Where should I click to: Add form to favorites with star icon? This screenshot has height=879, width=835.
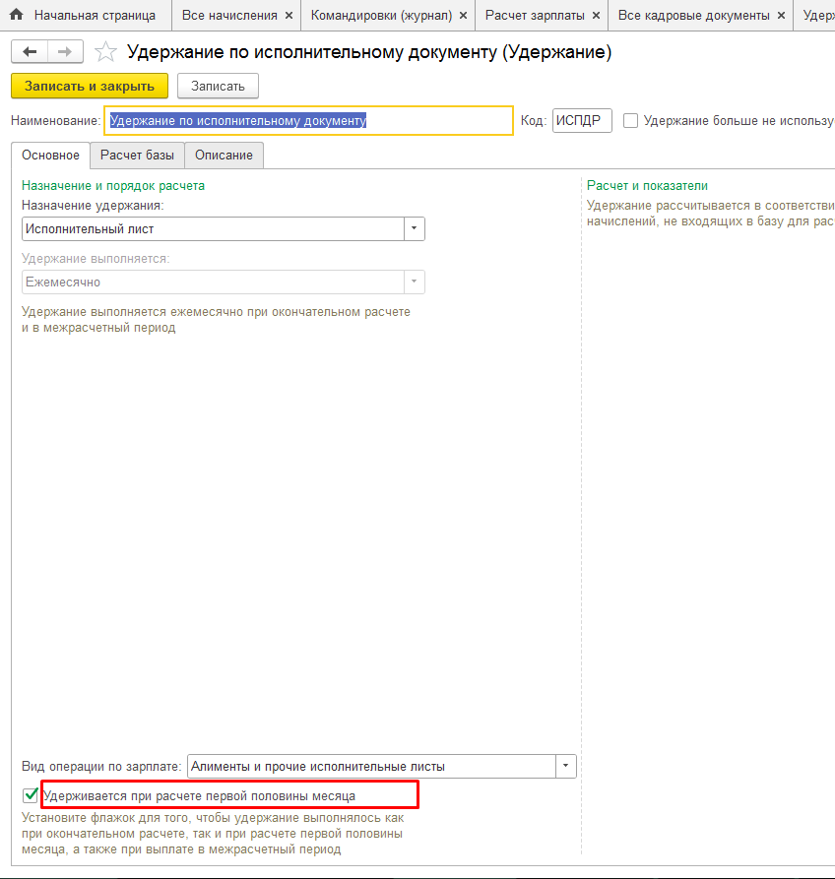pyautogui.click(x=105, y=53)
